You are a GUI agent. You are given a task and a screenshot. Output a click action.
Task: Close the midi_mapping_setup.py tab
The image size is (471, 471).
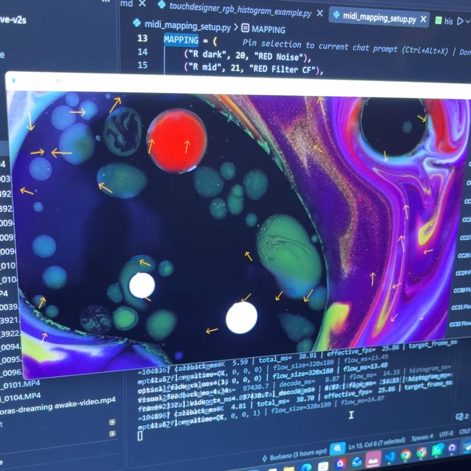tap(423, 19)
